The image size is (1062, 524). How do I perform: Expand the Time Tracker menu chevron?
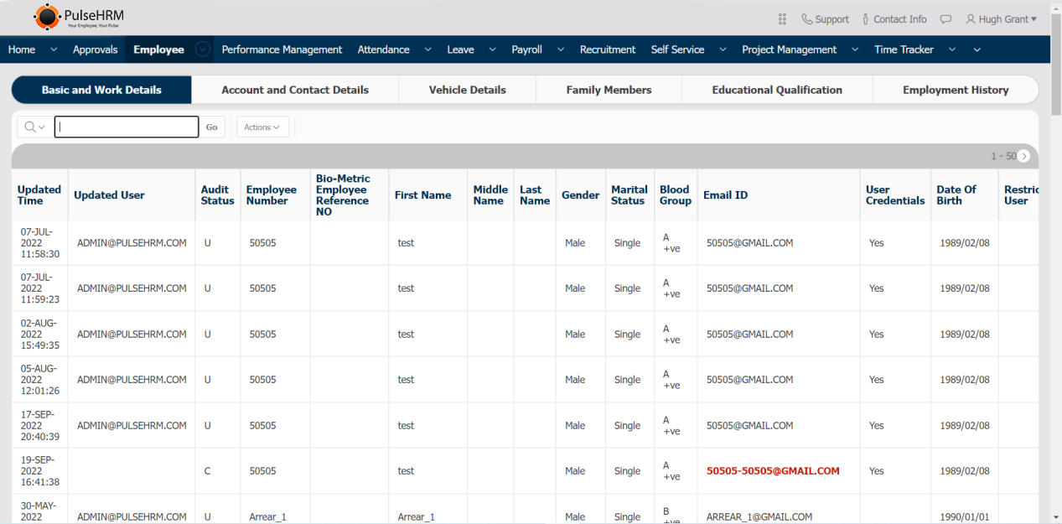(x=952, y=49)
